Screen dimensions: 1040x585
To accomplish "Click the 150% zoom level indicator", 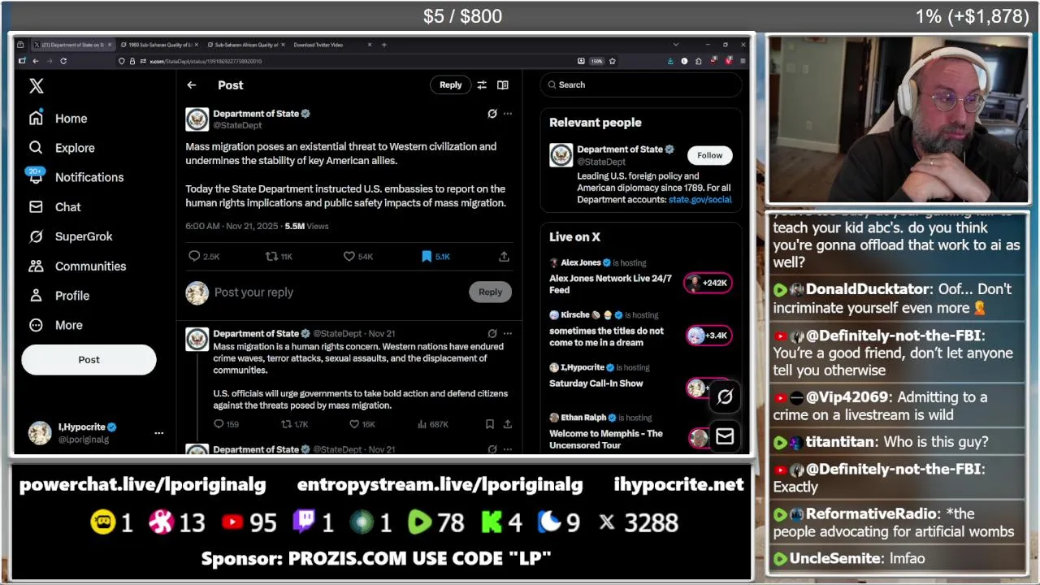I will coord(596,61).
